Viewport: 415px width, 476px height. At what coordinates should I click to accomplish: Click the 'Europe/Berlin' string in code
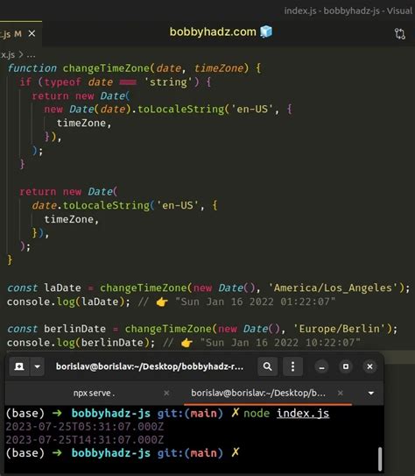339,329
